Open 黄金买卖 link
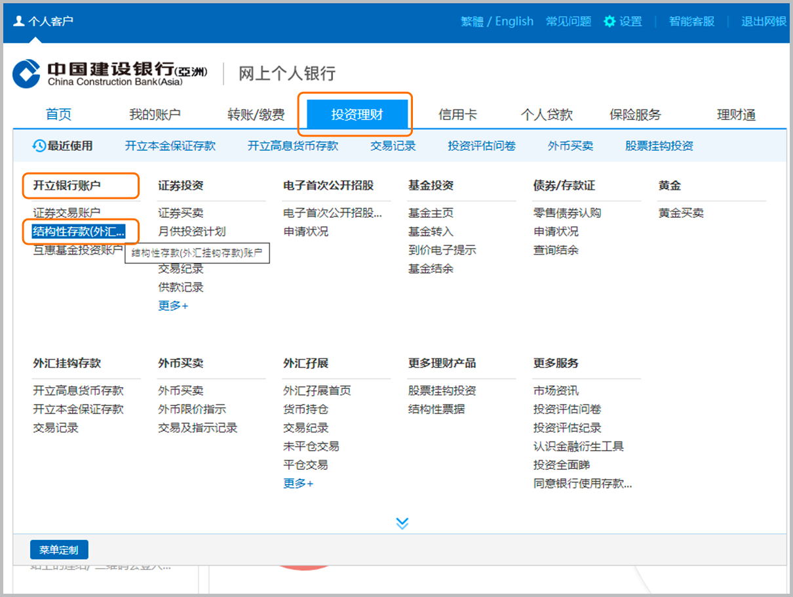The image size is (793, 597). [x=682, y=213]
